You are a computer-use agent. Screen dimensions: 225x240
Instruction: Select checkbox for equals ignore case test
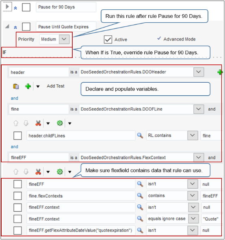point(17,219)
